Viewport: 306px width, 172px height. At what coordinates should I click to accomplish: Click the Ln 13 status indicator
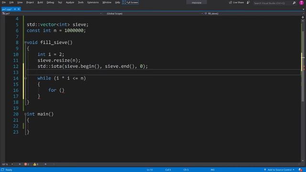(x=150, y=170)
